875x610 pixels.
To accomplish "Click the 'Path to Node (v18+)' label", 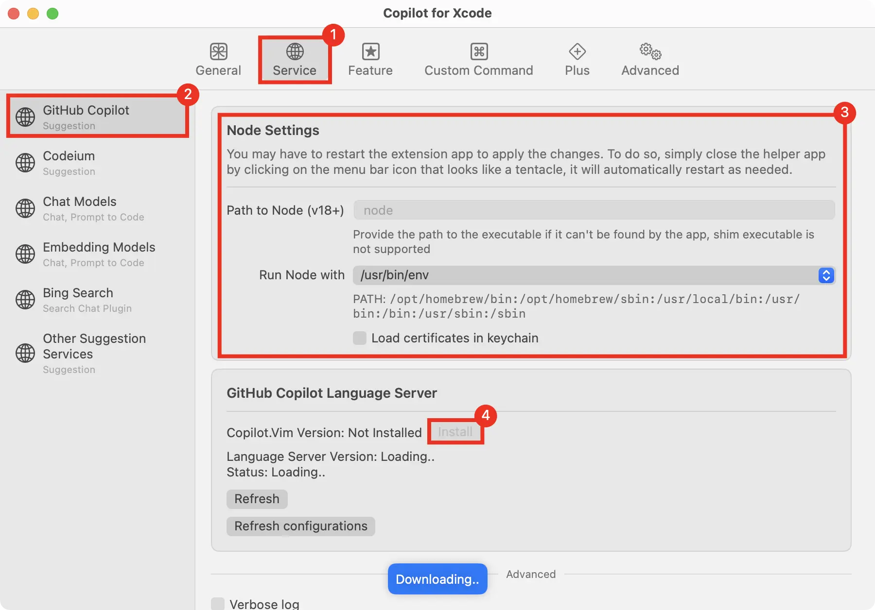I will pos(285,210).
